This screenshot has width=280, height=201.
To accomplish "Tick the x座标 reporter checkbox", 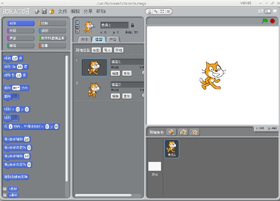I will (5, 189).
